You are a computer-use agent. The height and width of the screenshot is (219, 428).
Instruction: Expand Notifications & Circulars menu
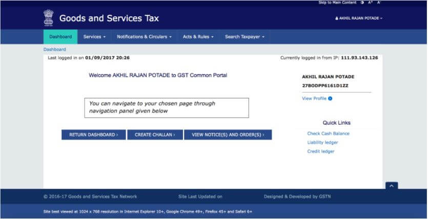coord(145,37)
